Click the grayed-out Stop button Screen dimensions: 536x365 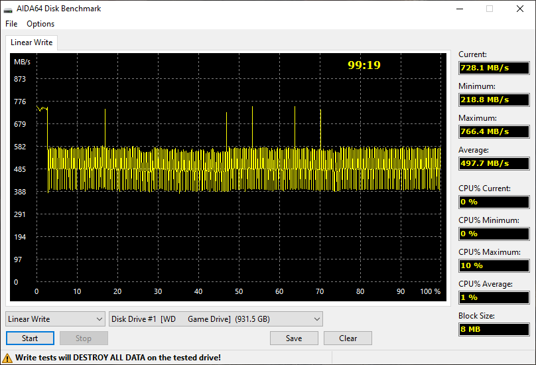point(84,338)
